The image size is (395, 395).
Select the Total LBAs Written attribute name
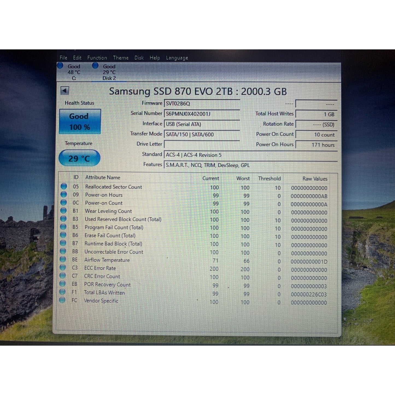(x=104, y=292)
